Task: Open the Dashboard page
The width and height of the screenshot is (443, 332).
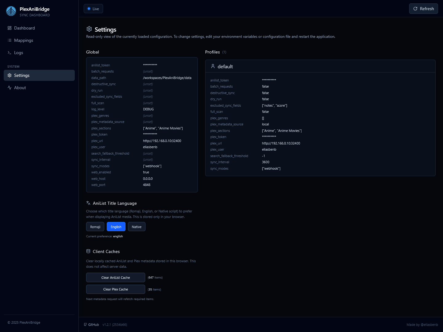Action: [39, 28]
